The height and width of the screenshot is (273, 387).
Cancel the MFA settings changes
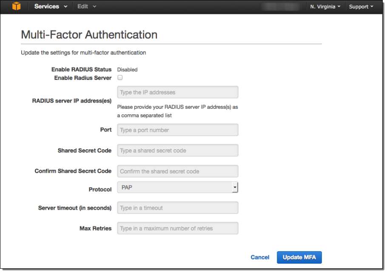click(x=260, y=257)
